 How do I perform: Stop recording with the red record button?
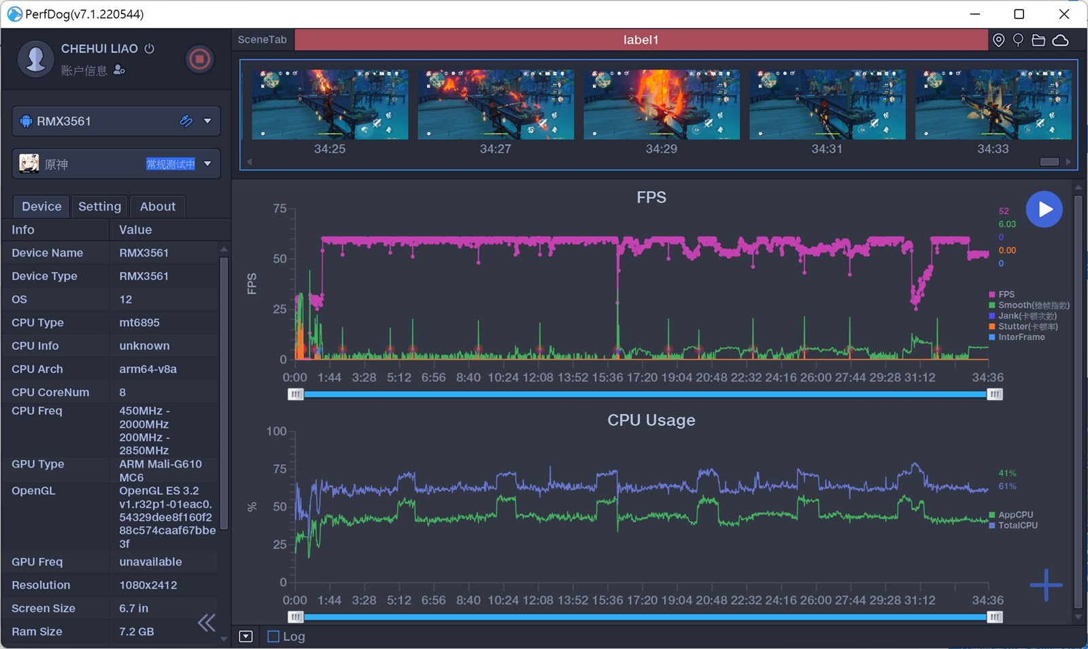click(x=199, y=60)
